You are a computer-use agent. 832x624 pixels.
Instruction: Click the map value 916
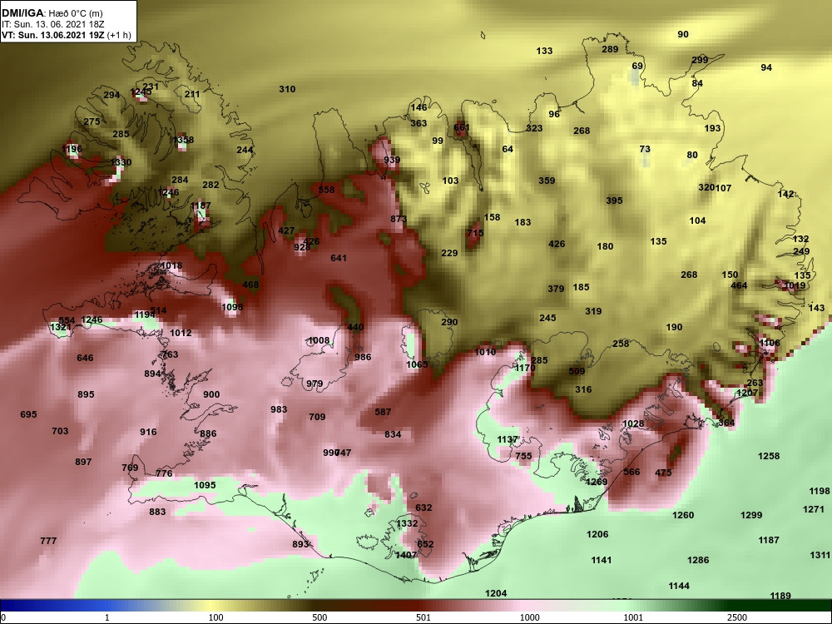tap(148, 432)
